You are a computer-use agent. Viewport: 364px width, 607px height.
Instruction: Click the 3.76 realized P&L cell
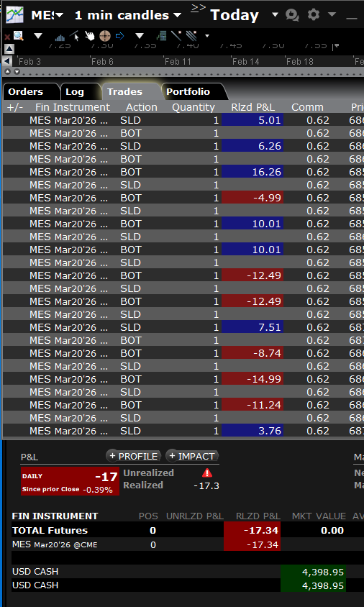tap(252, 431)
